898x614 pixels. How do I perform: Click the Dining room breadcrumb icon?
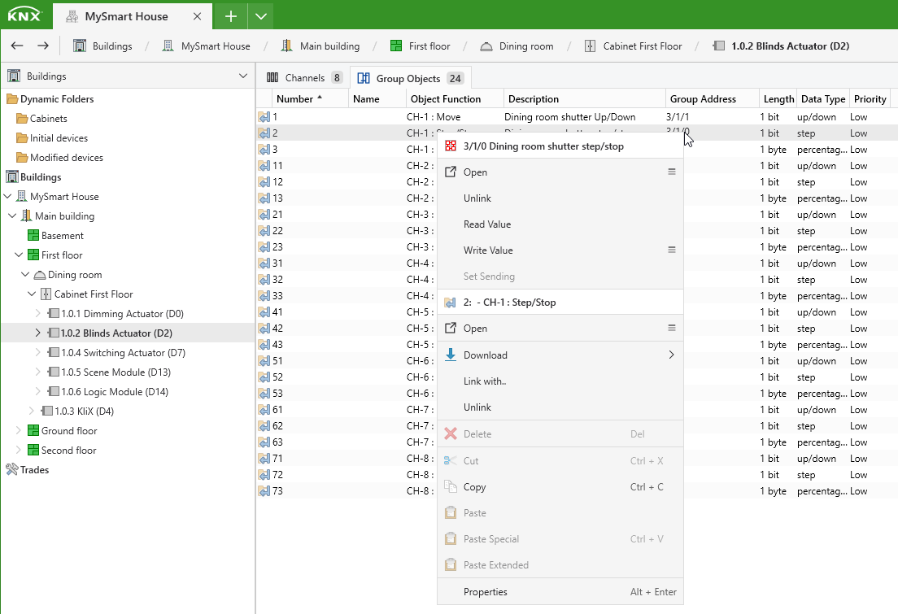(486, 46)
